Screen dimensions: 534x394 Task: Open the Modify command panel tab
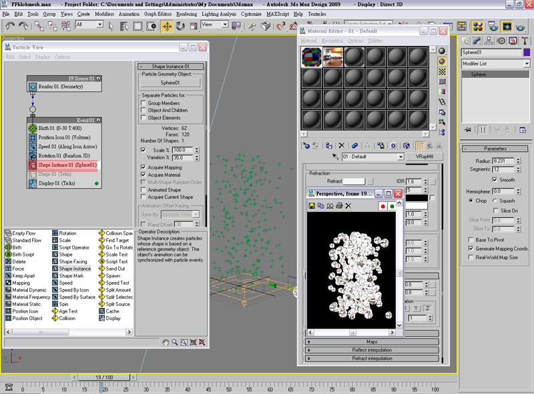(477, 41)
